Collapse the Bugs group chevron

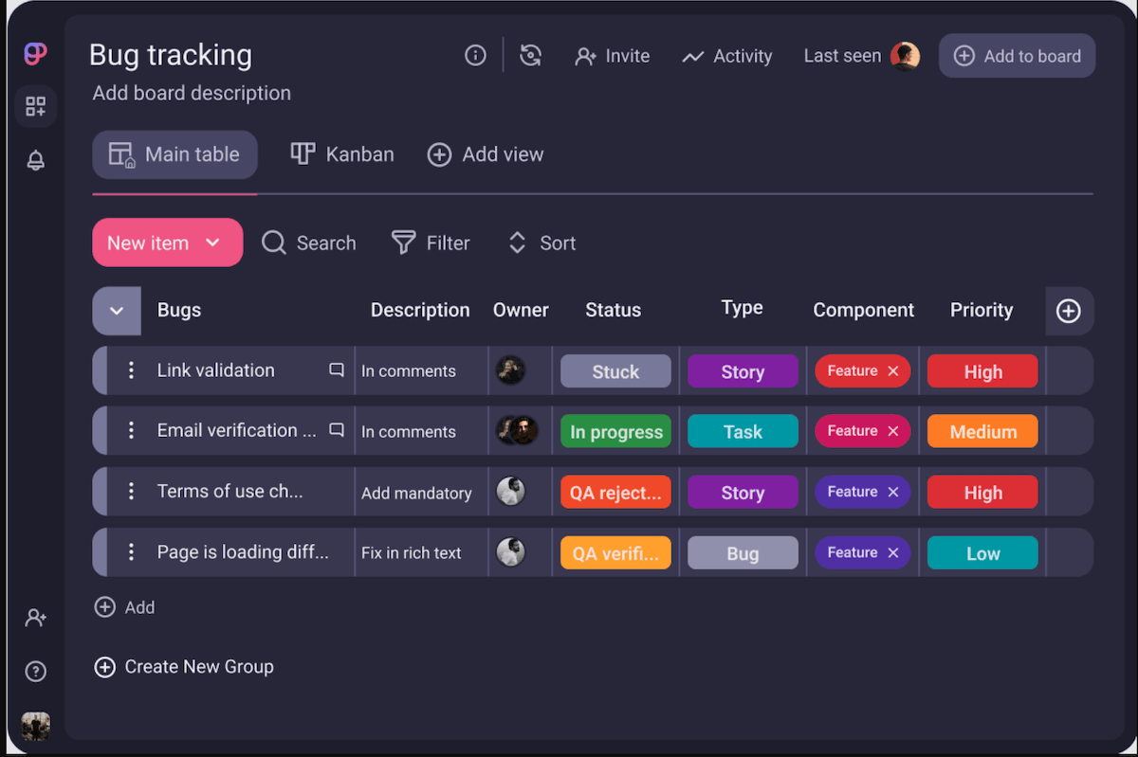click(117, 311)
